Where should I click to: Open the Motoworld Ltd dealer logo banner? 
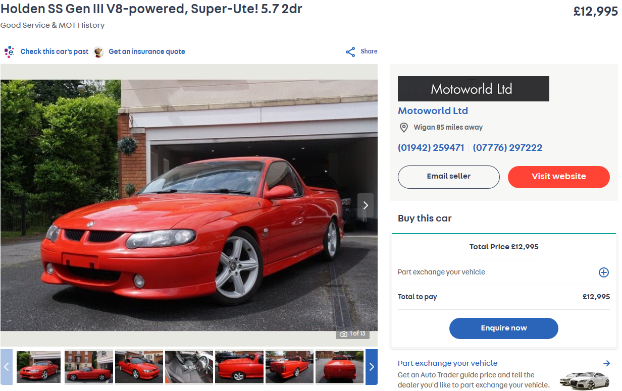point(473,89)
